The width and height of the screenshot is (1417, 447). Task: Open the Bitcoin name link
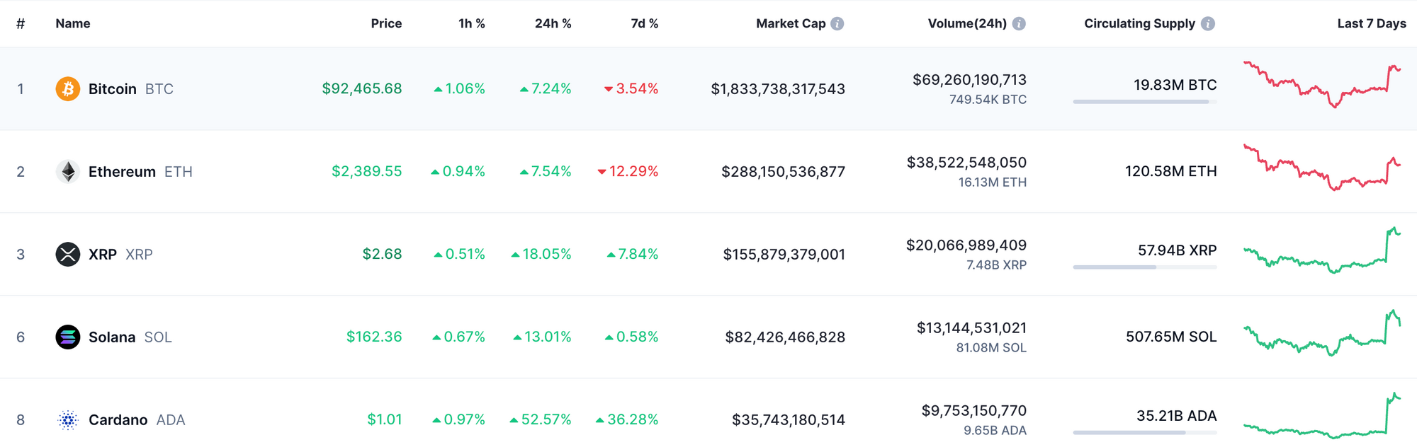[113, 89]
